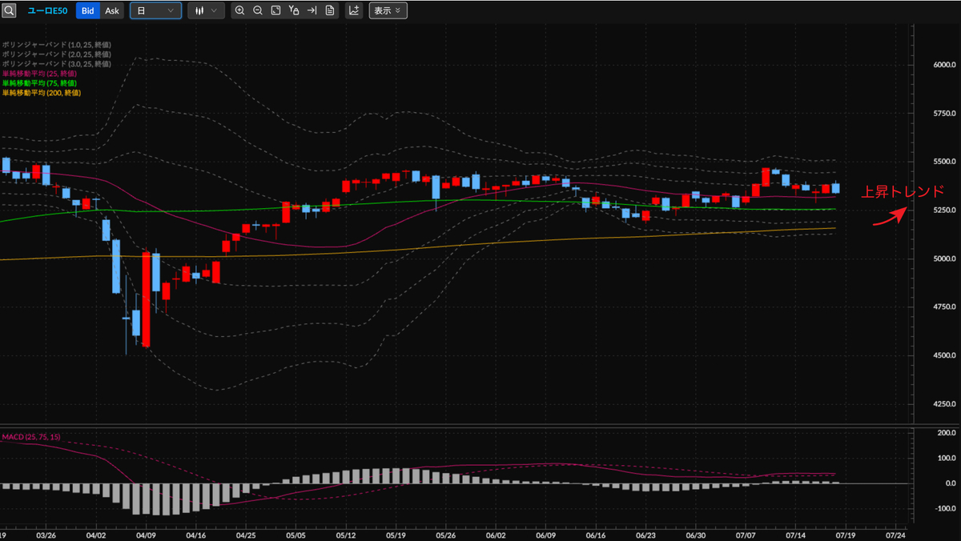Image resolution: width=961 pixels, height=541 pixels.
Task: Select 単純移動平均 (200, 終値) indicator label
Action: click(x=42, y=93)
